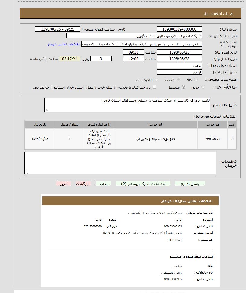This screenshot has height=293, width=246.
Task: Click the نام دستگاه خریدار field
Action: [134, 36]
